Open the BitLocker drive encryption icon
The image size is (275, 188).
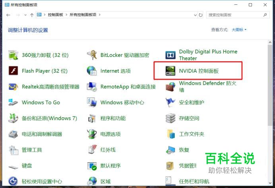tap(92, 55)
